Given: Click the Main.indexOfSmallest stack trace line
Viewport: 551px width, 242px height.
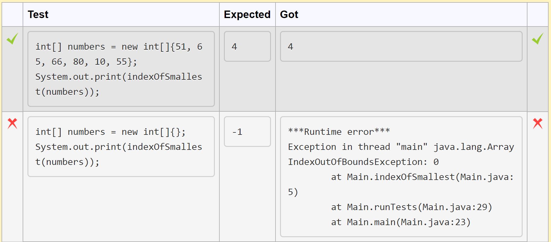Looking at the screenshot, I should 422,177.
